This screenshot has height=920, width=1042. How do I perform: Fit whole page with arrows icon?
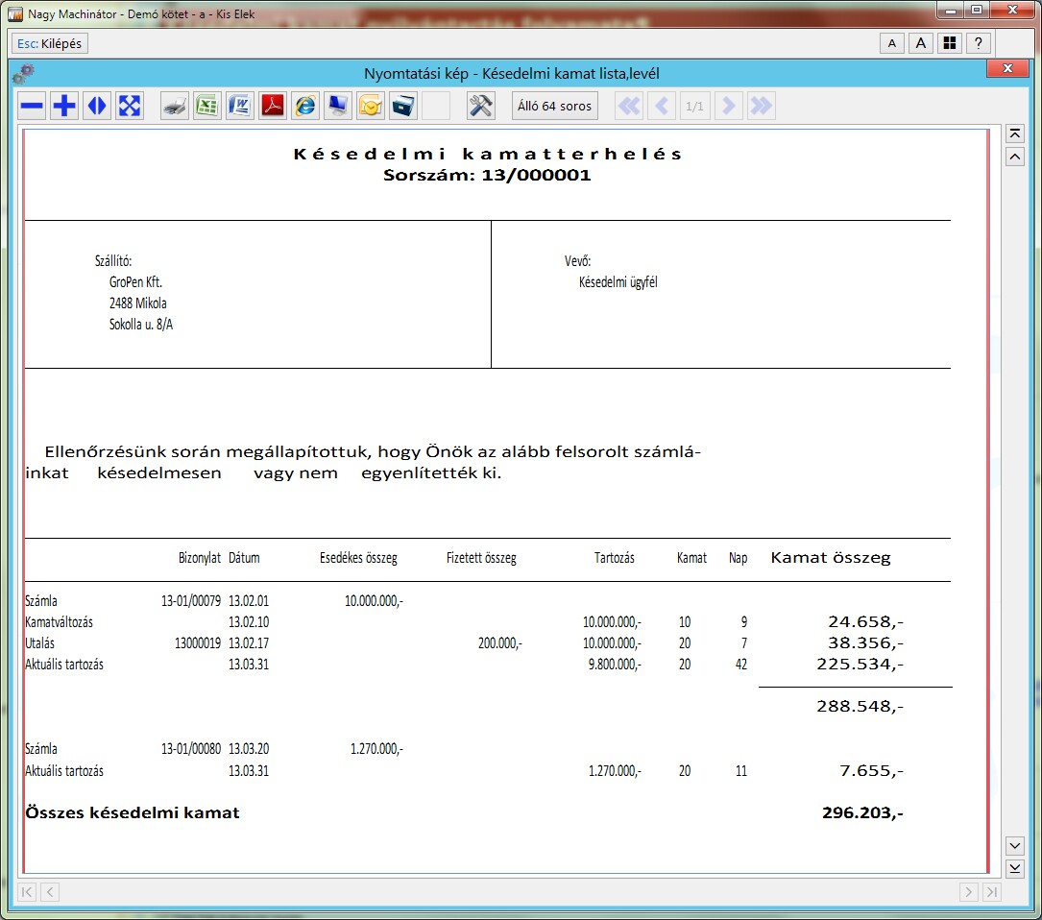pyautogui.click(x=130, y=107)
